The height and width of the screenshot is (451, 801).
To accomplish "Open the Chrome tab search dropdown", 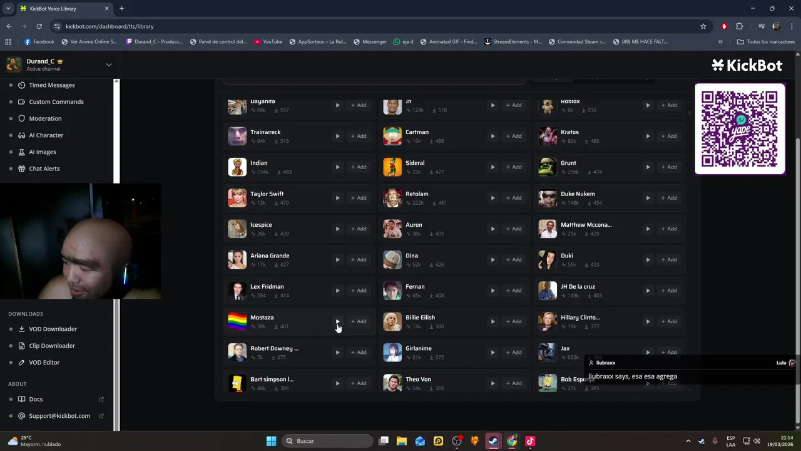I will [8, 9].
